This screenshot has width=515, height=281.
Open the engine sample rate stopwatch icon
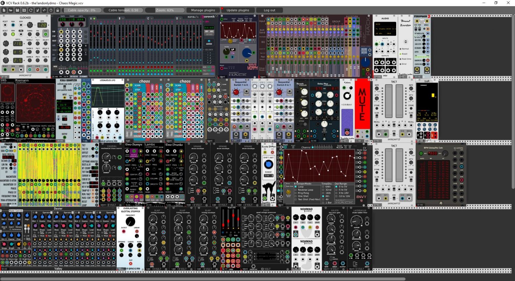pyautogui.click(x=51, y=10)
